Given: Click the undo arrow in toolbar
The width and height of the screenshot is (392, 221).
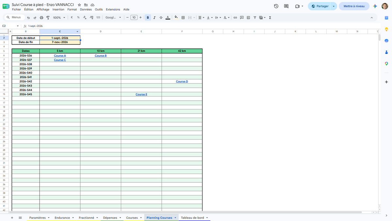Looking at the screenshot, I should [29, 18].
